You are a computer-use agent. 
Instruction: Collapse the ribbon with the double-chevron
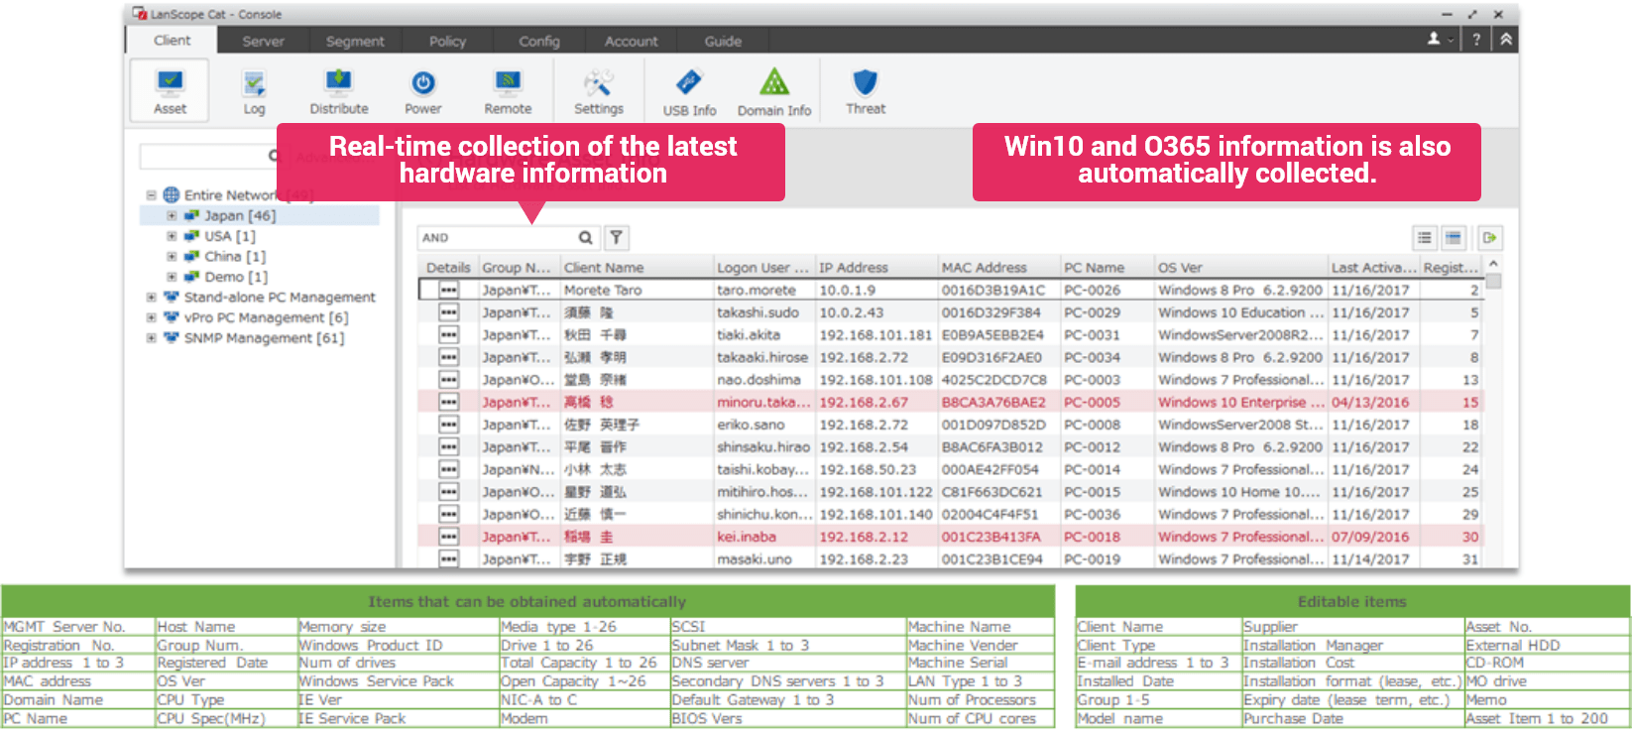1506,40
